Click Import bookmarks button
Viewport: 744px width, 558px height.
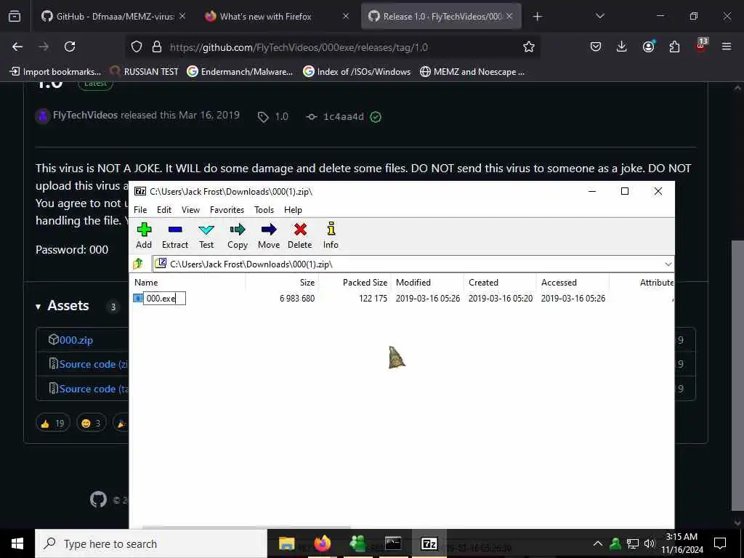point(55,72)
